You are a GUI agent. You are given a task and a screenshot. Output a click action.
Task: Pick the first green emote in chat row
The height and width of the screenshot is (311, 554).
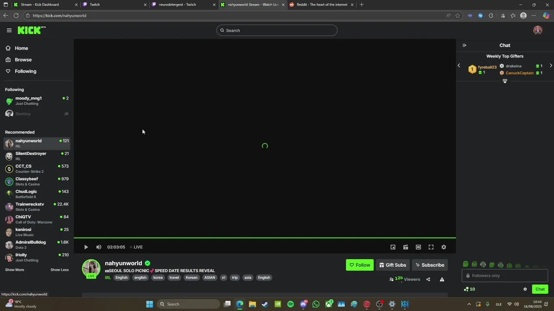tap(466, 264)
